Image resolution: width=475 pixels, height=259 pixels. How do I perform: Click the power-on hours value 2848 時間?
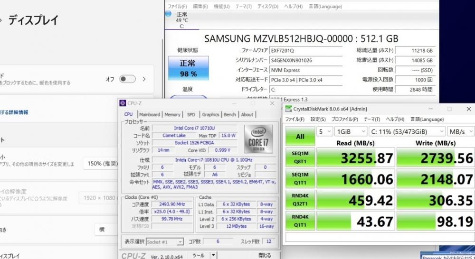(416, 90)
